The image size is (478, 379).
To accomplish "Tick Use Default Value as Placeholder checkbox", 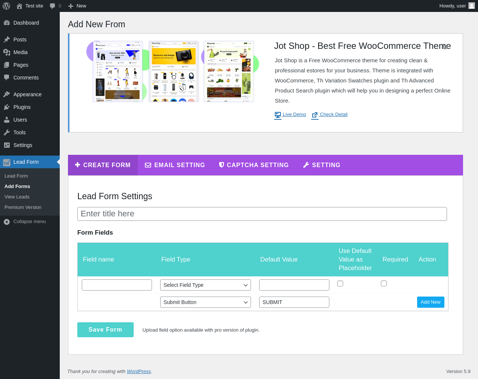I will pos(340,284).
